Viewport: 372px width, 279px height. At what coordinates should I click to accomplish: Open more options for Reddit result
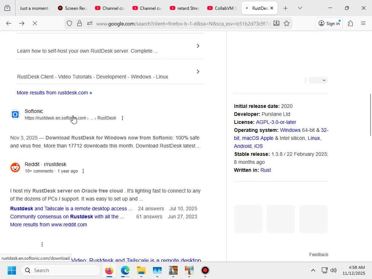(x=83, y=171)
